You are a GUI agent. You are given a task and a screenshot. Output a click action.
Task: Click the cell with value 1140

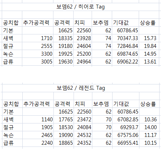pyautogui.click(x=38, y=119)
